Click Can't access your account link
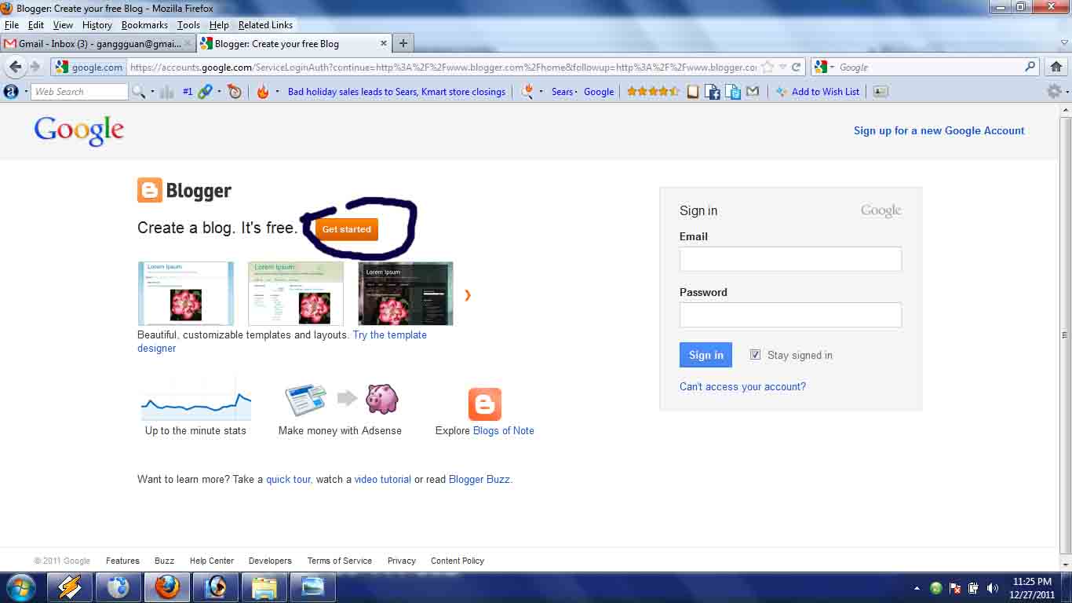Viewport: 1072px width, 603px height. coord(742,386)
